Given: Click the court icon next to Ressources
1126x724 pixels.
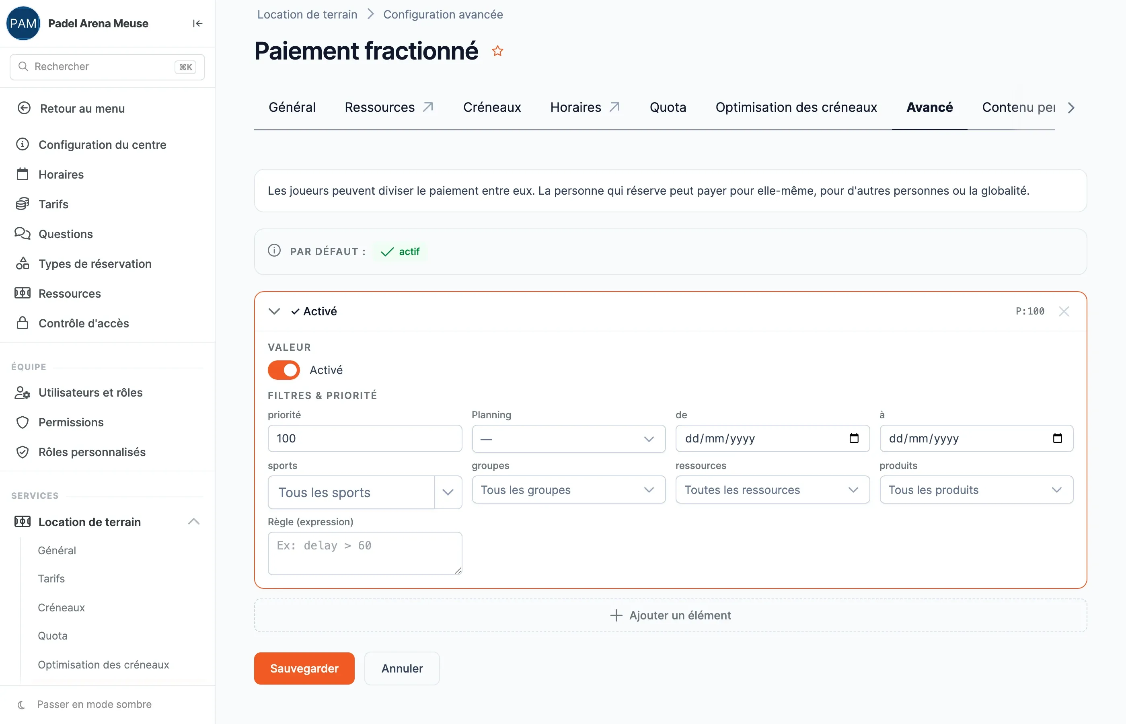Looking at the screenshot, I should [23, 293].
